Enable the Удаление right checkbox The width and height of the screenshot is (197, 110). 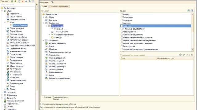coord(122,23)
